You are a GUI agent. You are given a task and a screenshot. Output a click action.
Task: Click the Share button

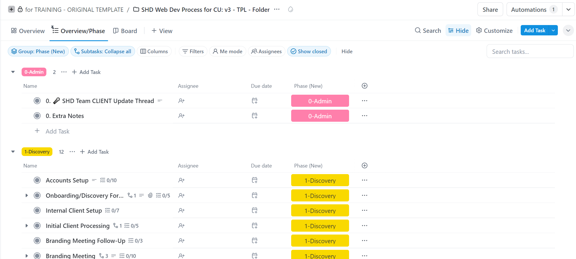pos(490,9)
